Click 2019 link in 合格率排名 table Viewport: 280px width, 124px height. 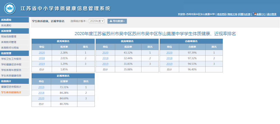click(169, 64)
